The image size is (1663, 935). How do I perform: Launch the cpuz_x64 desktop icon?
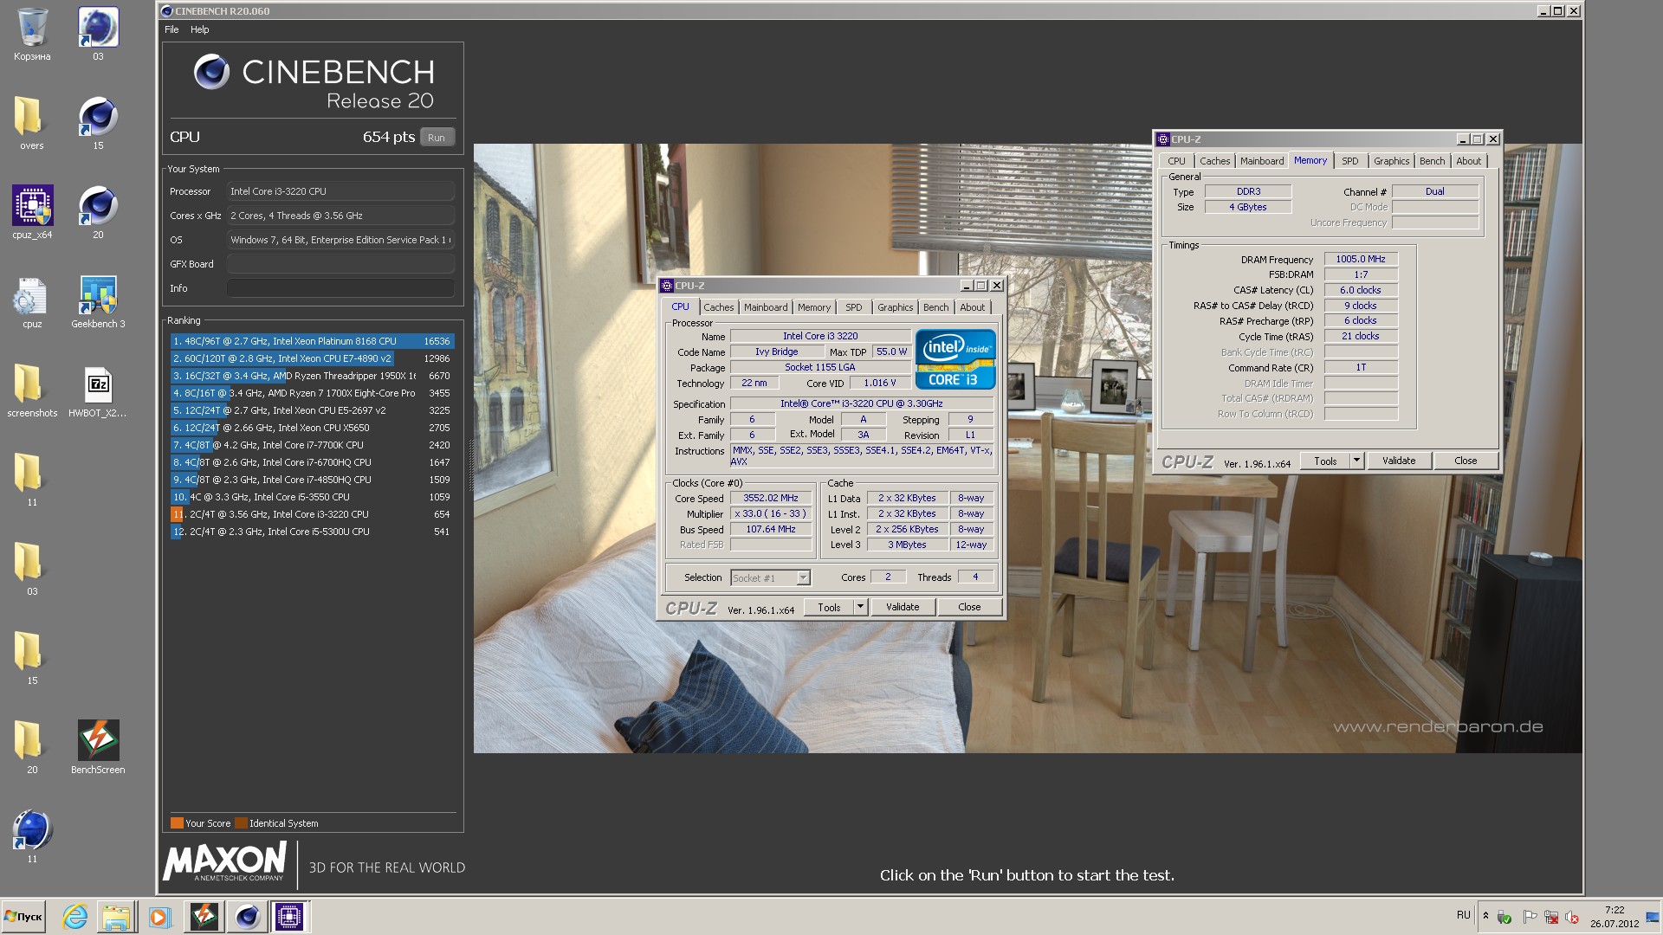point(32,213)
